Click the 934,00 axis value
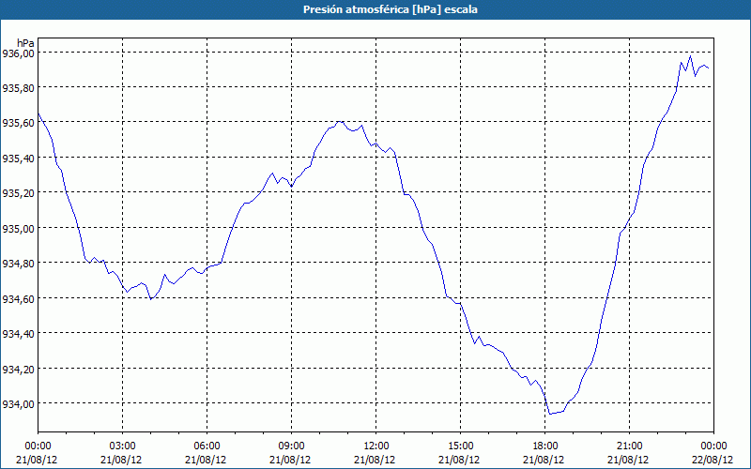 tap(18, 404)
